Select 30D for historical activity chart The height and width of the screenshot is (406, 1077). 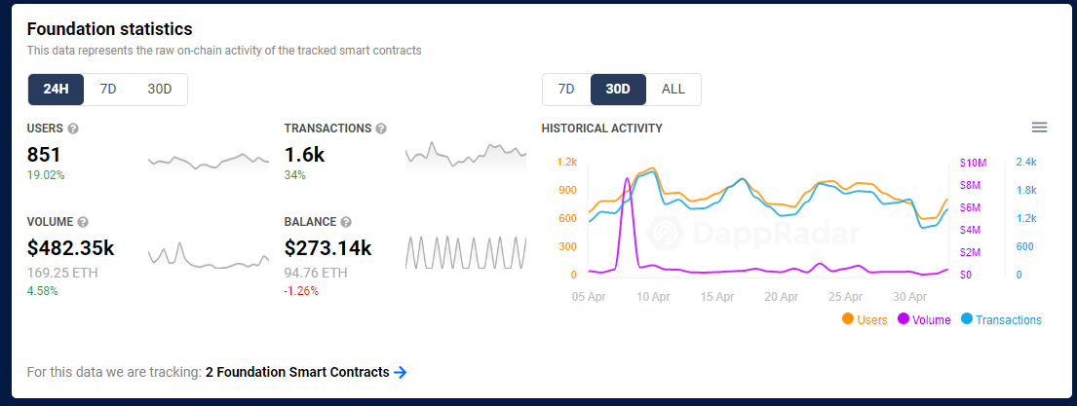click(618, 90)
